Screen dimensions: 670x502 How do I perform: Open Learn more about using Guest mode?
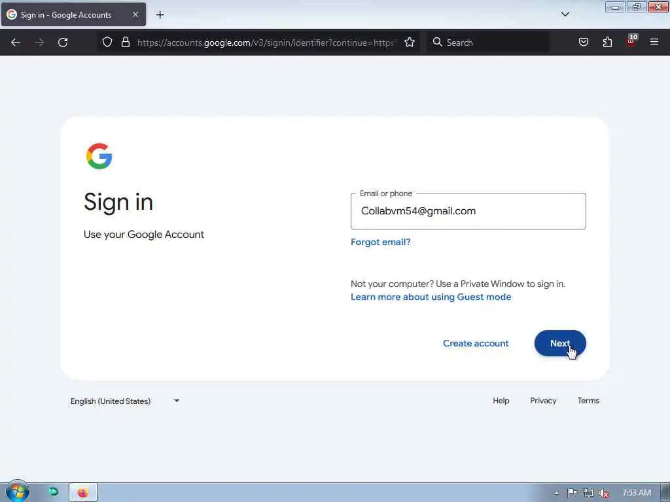431,297
